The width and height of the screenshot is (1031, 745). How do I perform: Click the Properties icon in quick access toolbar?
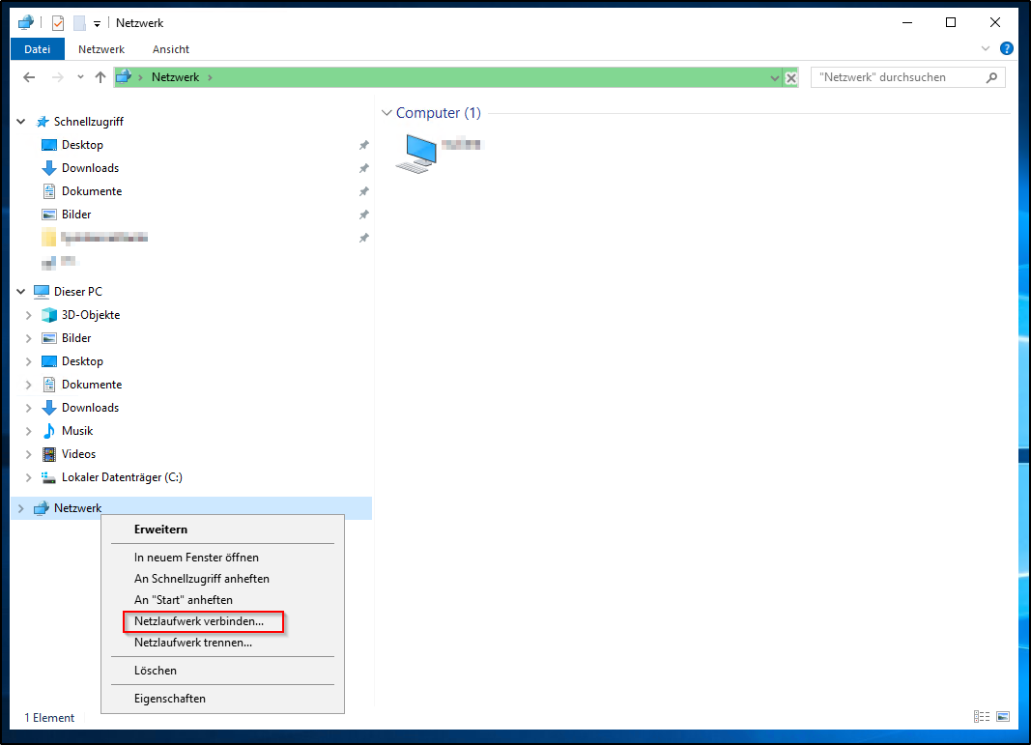[58, 22]
